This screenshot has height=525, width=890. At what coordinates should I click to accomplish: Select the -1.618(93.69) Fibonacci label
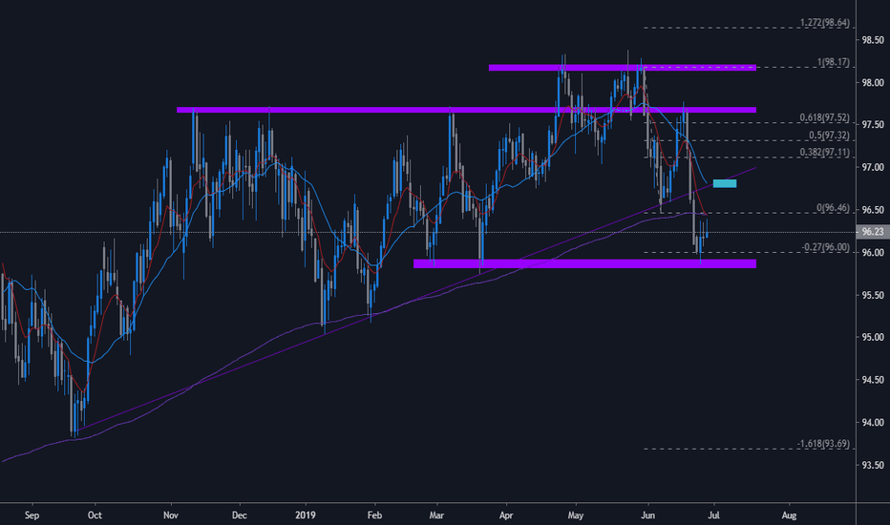(823, 444)
